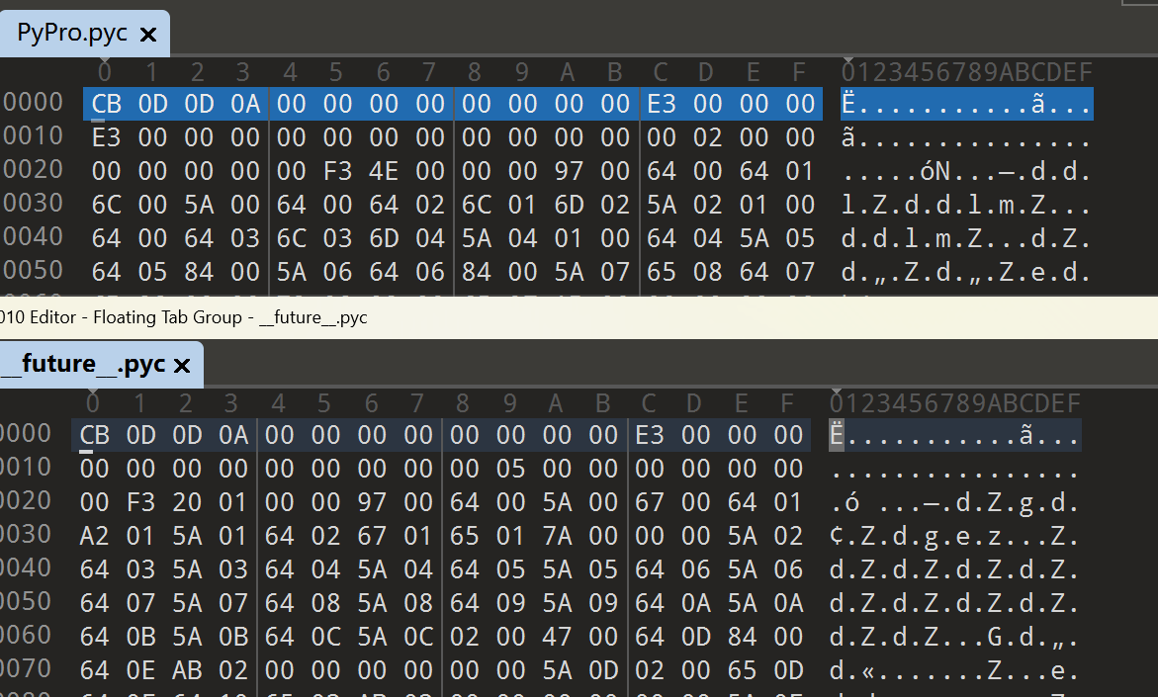
Task: Click the 0123456789ABCDEF ASCII column header
Action: tap(966, 71)
